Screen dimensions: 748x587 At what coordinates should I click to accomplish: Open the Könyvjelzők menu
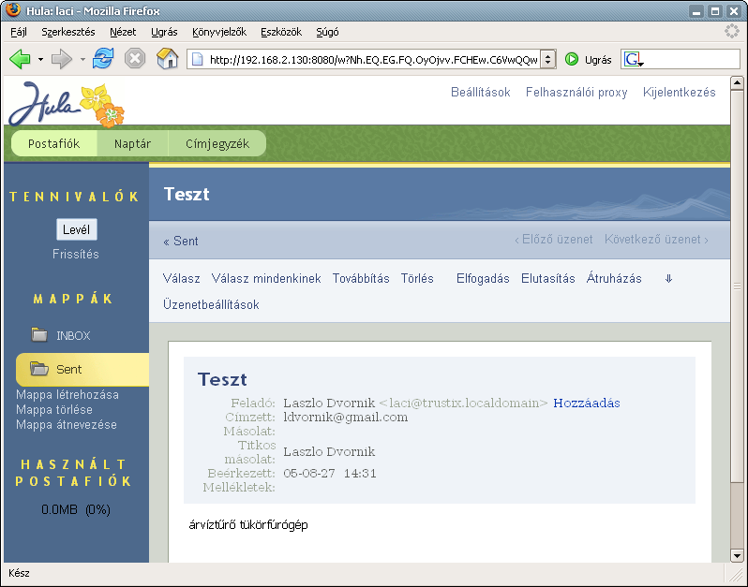click(219, 32)
